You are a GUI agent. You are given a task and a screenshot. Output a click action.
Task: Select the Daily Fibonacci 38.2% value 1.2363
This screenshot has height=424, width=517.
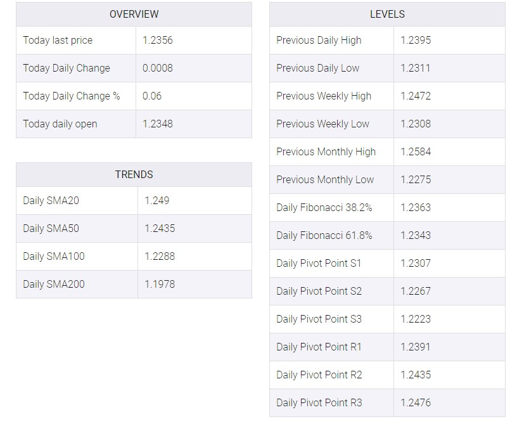416,207
